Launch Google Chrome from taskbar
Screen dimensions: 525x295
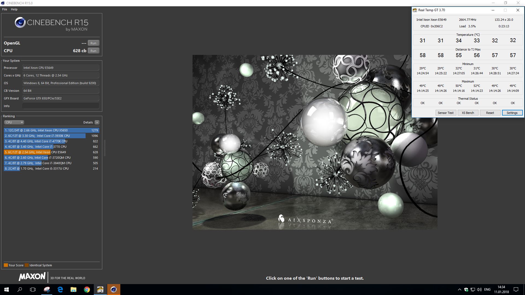87,290
